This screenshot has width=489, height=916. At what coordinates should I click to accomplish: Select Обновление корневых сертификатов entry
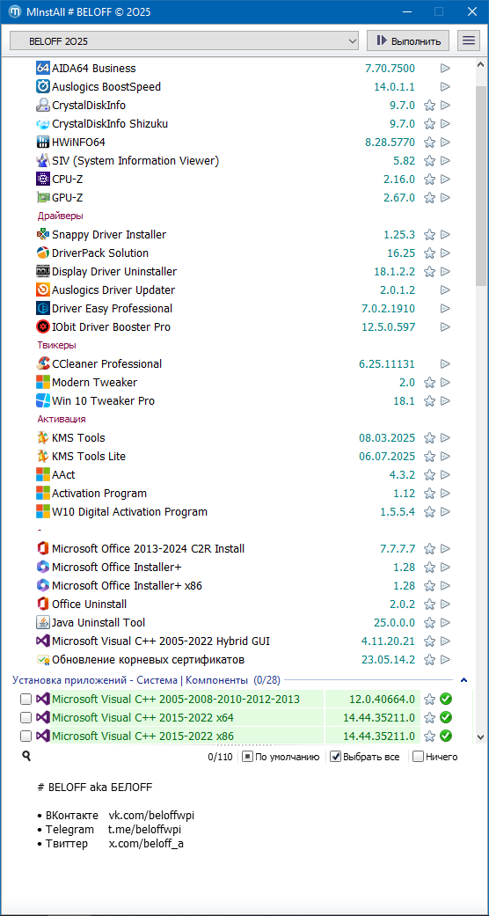[x=148, y=660]
